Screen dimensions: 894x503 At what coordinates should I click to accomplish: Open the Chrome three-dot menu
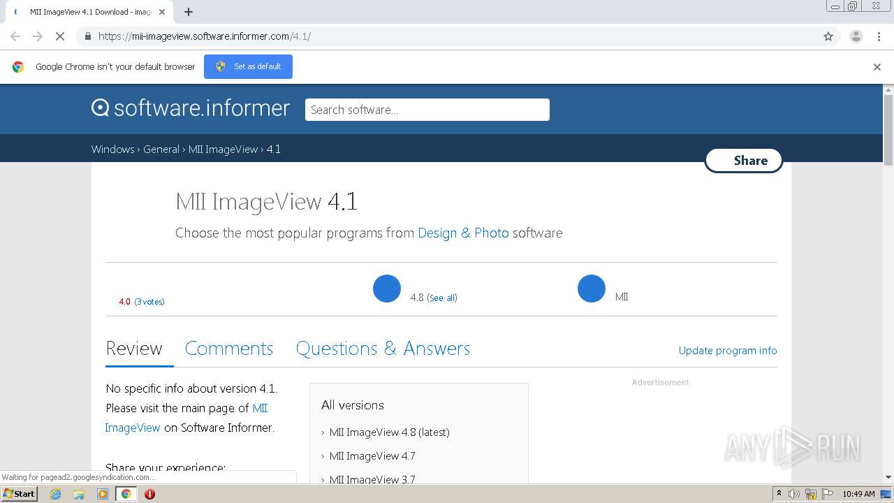coord(879,36)
